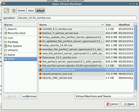
Task: Click the lamp_ubuntu_14.04.ova file icon
Action: (40, 45)
